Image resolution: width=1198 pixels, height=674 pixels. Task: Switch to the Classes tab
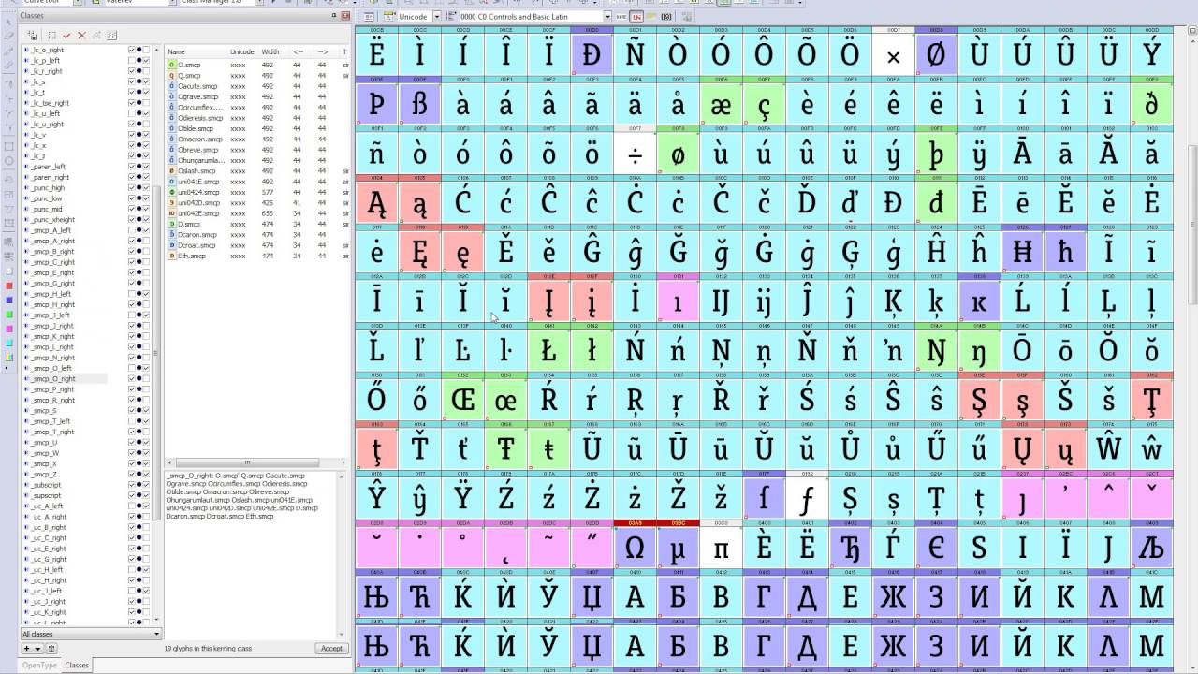(x=77, y=666)
